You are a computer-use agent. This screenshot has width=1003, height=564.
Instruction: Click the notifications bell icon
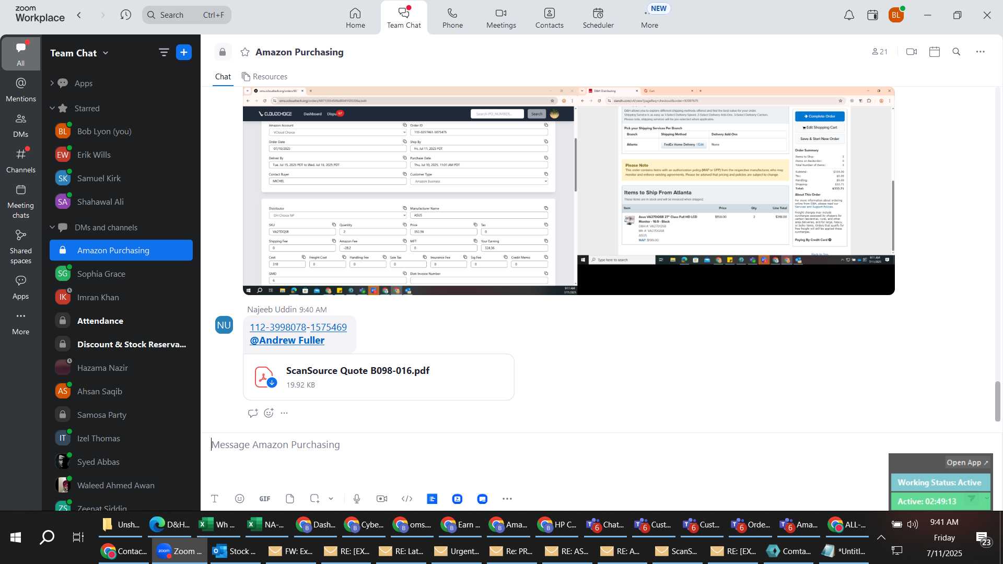(x=849, y=15)
